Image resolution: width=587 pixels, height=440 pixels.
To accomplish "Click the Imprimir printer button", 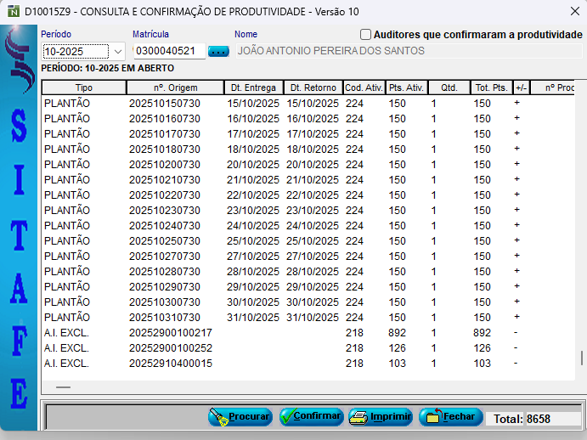I will point(380,417).
